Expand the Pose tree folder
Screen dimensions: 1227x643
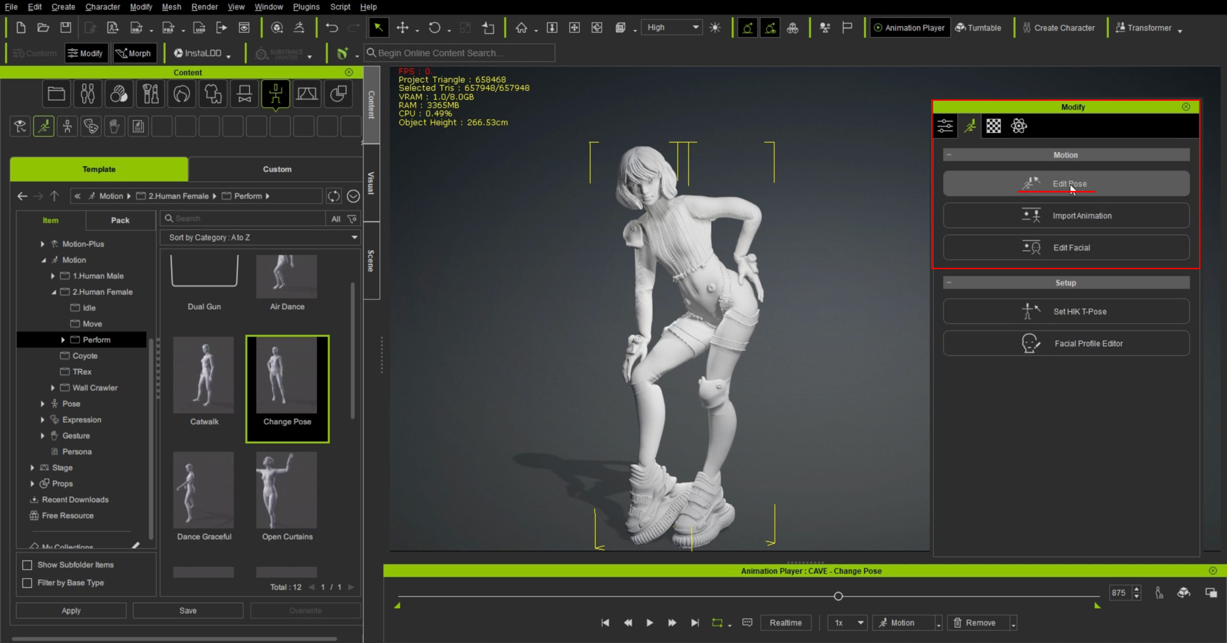coord(43,403)
